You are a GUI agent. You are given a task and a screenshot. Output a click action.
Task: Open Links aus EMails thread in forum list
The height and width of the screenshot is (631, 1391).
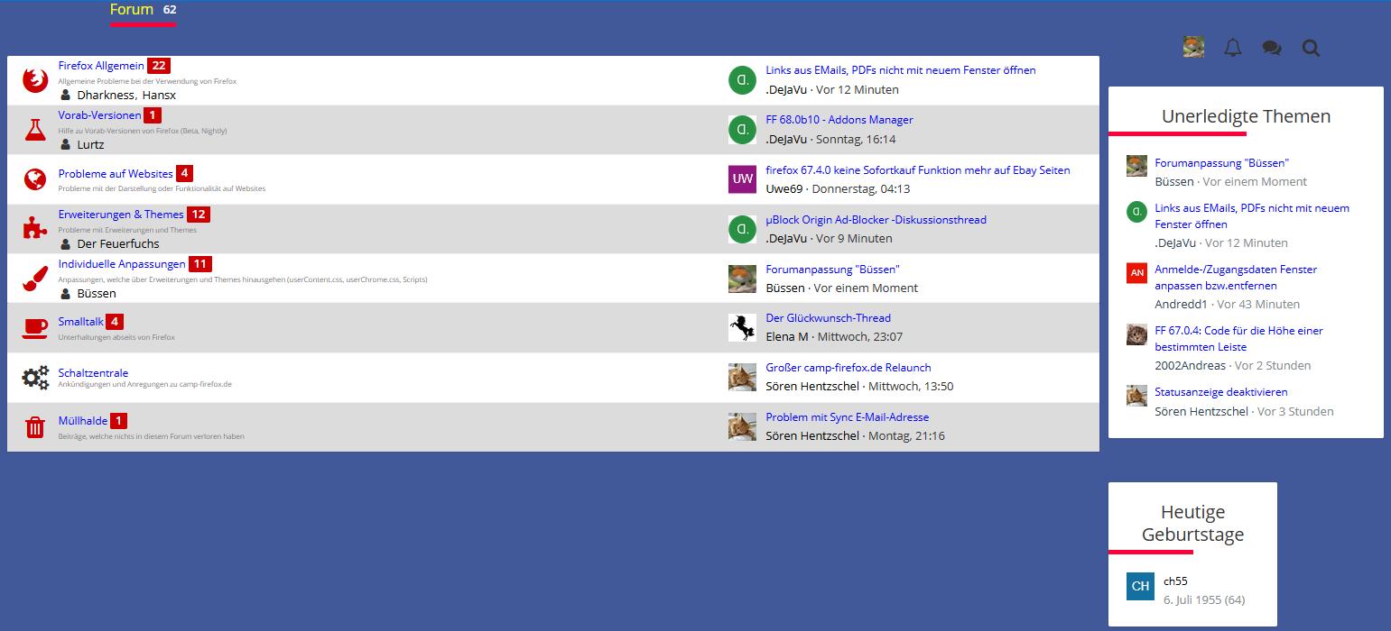901,70
